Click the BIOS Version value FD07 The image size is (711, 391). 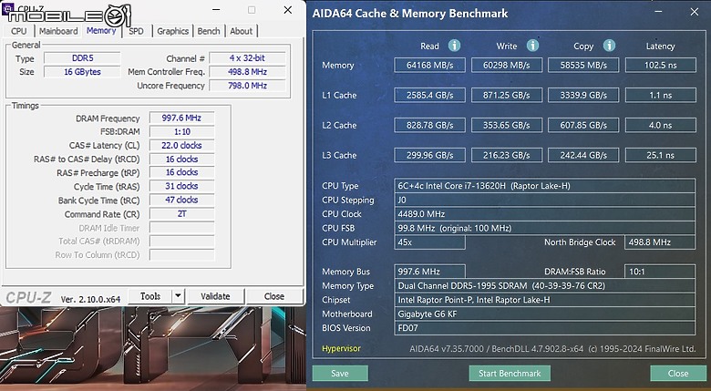pyautogui.click(x=544, y=328)
